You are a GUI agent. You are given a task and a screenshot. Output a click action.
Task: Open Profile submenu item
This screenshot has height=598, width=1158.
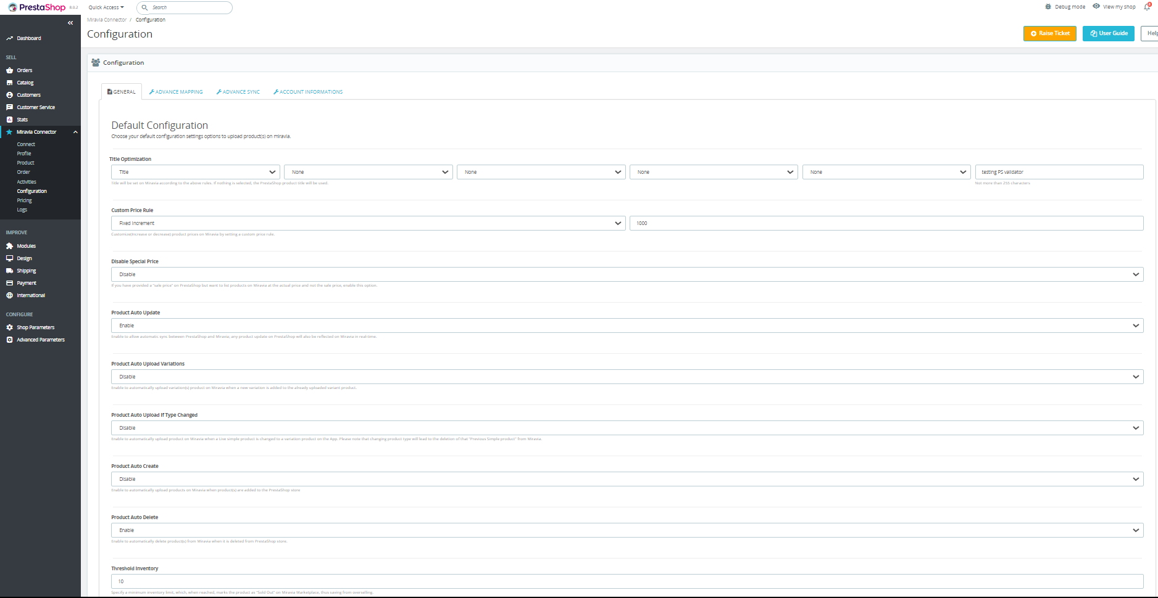[x=24, y=154]
